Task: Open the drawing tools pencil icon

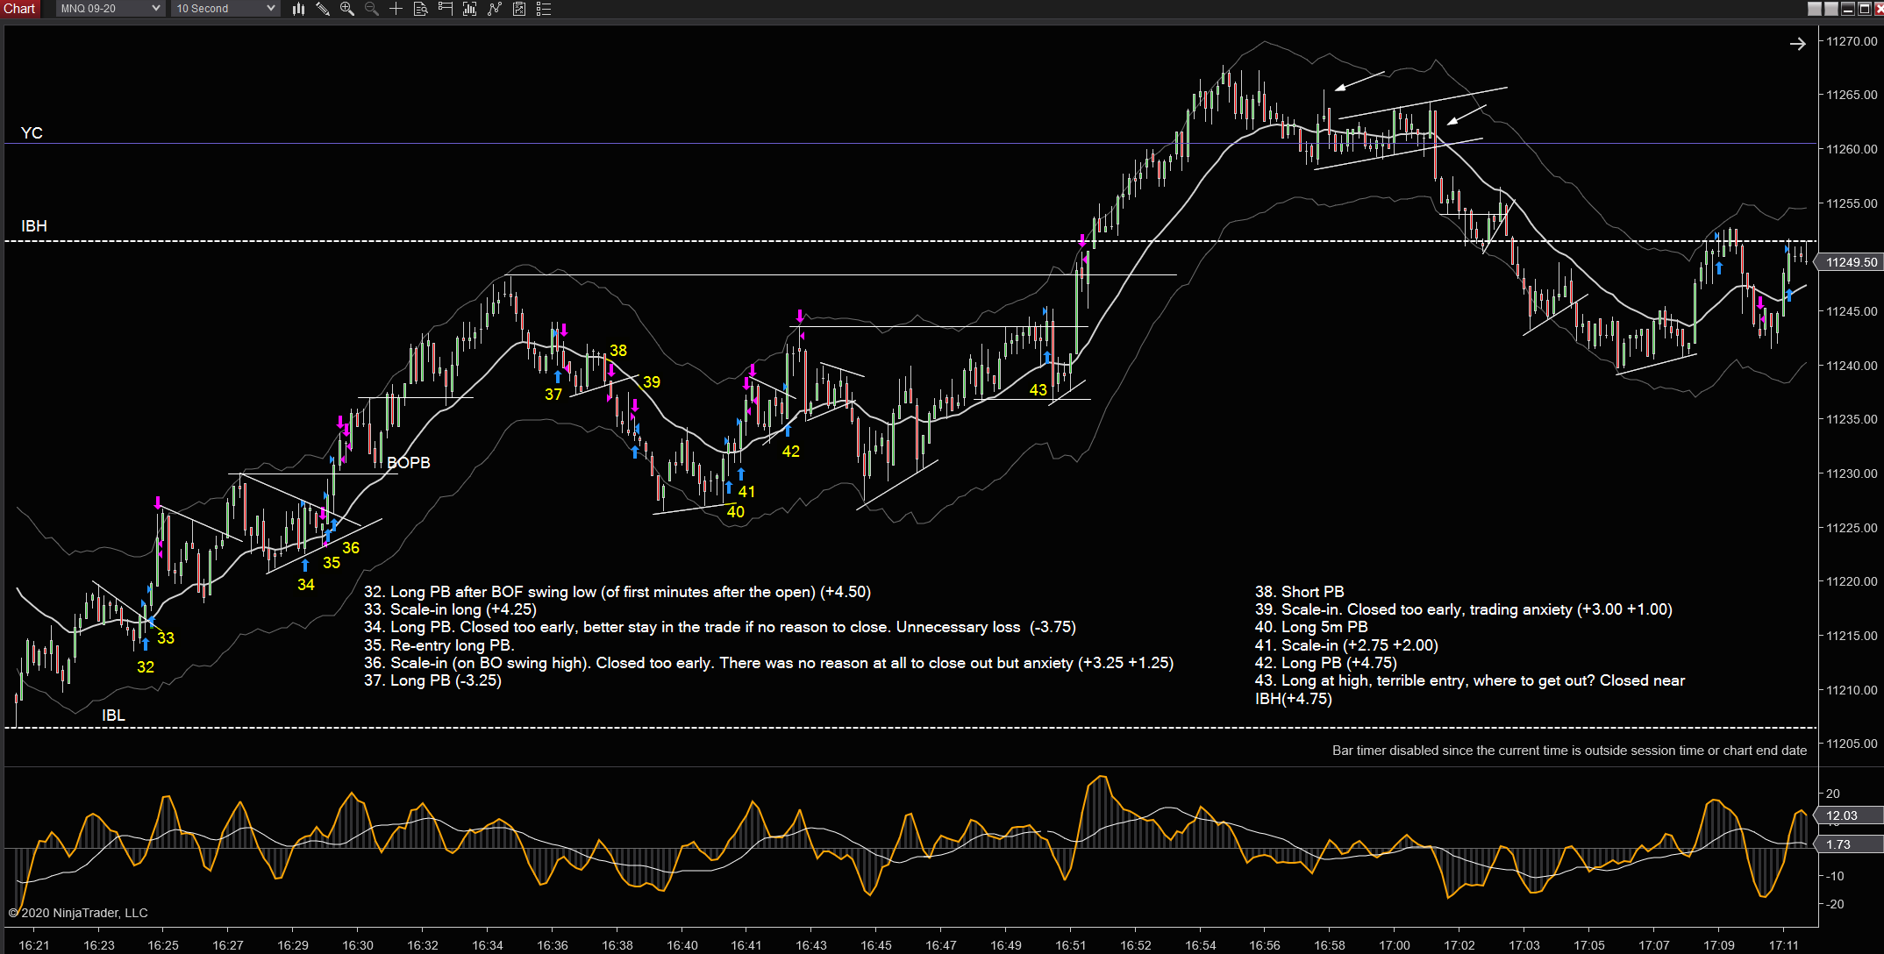Action: (323, 9)
